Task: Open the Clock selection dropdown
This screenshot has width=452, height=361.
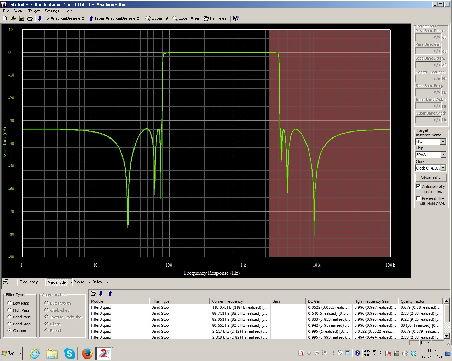Action: click(443, 168)
